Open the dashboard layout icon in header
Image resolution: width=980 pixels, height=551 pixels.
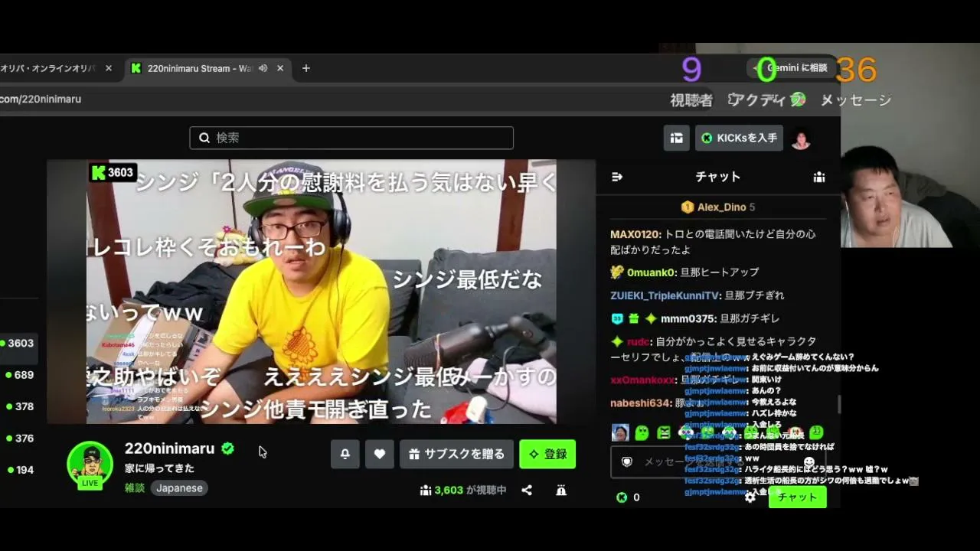pyautogui.click(x=677, y=138)
